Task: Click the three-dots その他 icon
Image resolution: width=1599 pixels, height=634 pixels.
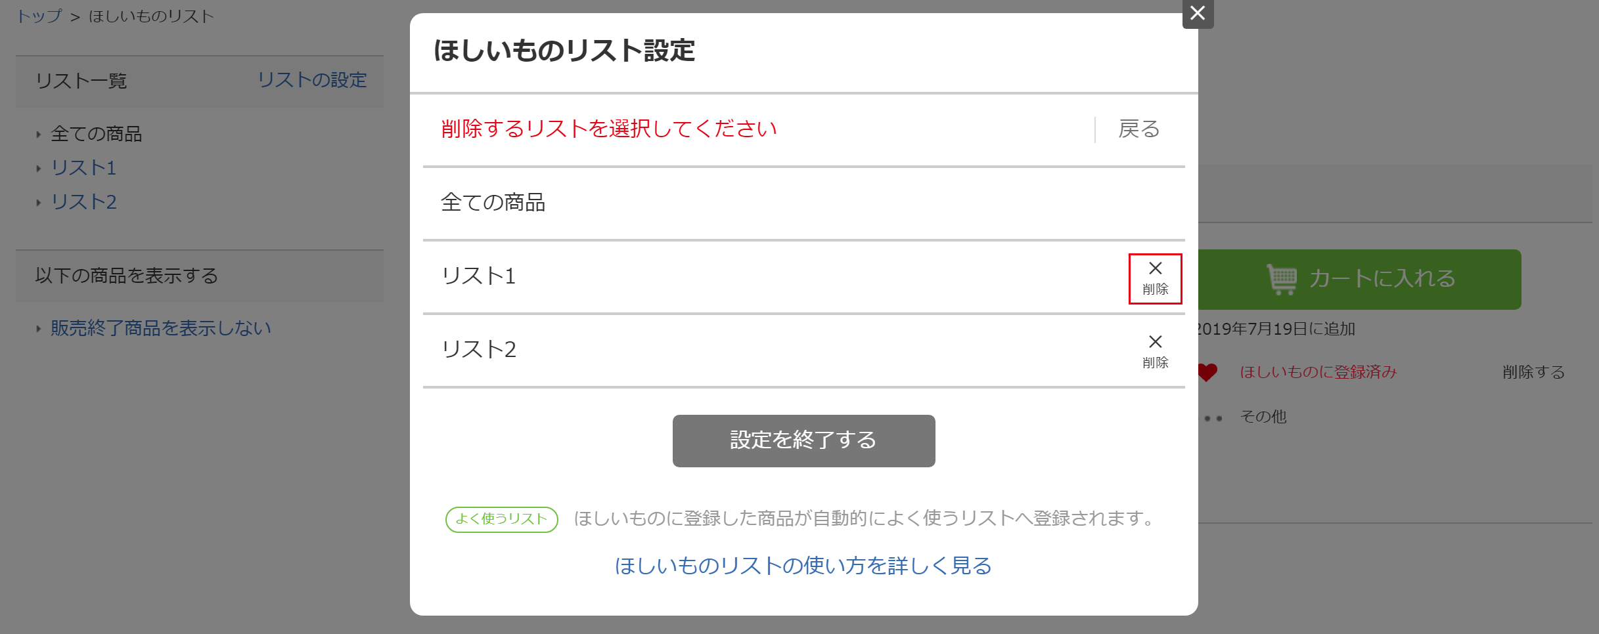Action: 1213,418
